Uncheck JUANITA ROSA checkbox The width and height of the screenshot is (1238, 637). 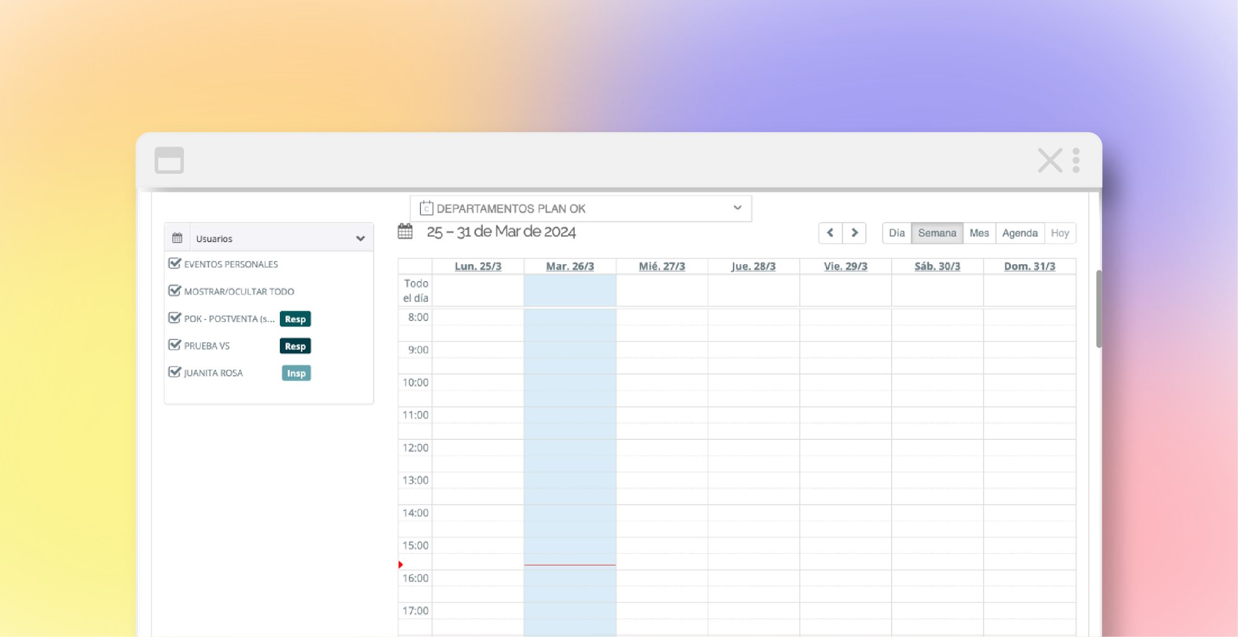tap(175, 372)
